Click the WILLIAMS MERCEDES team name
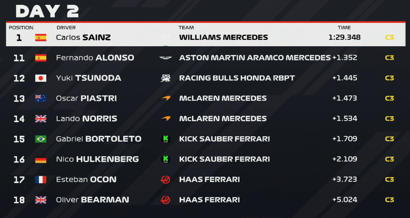This screenshot has width=410, height=218. click(x=224, y=37)
